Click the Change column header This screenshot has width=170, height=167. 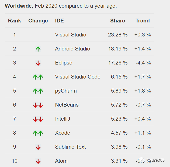click(38, 21)
